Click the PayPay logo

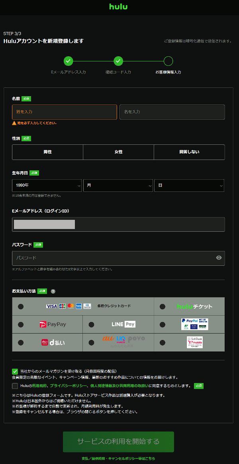tap(53, 324)
